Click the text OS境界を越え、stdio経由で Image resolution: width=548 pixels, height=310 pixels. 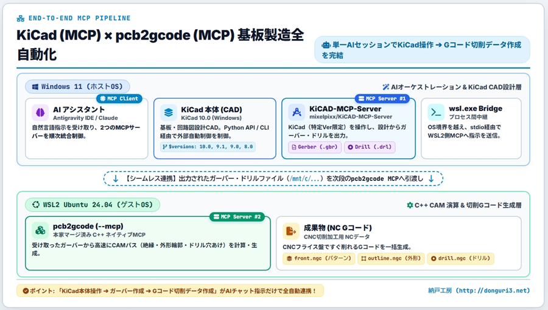(465, 127)
